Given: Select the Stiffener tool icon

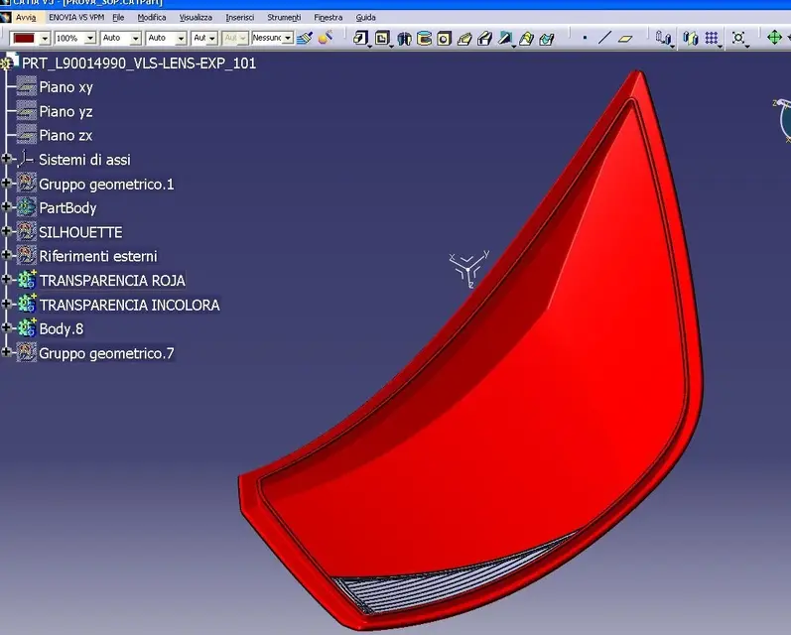Looking at the screenshot, I should [505, 39].
